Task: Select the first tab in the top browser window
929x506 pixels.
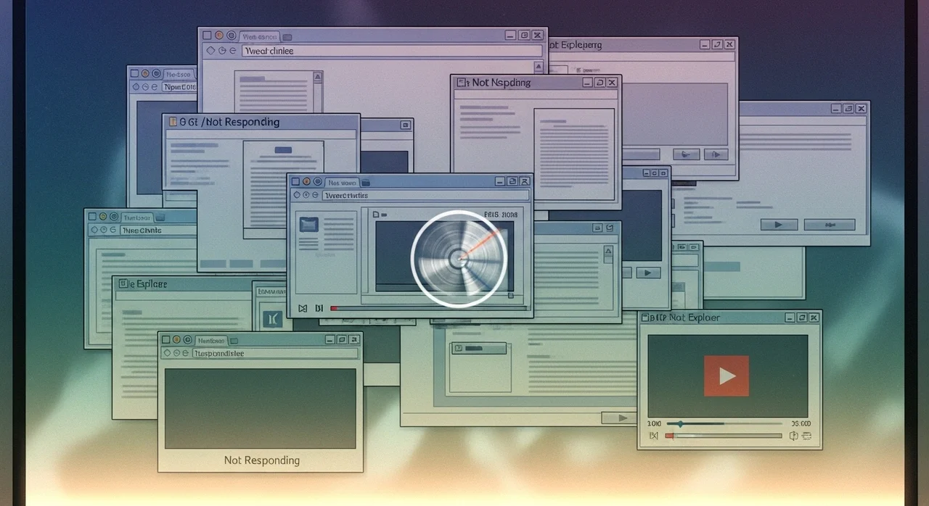Action: click(258, 36)
